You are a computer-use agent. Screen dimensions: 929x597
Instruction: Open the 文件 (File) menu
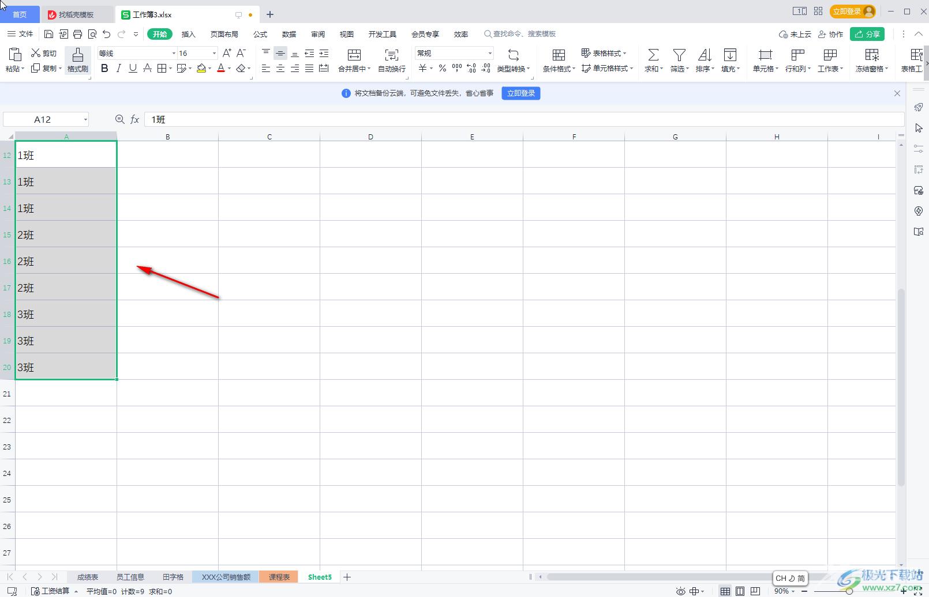pyautogui.click(x=20, y=34)
